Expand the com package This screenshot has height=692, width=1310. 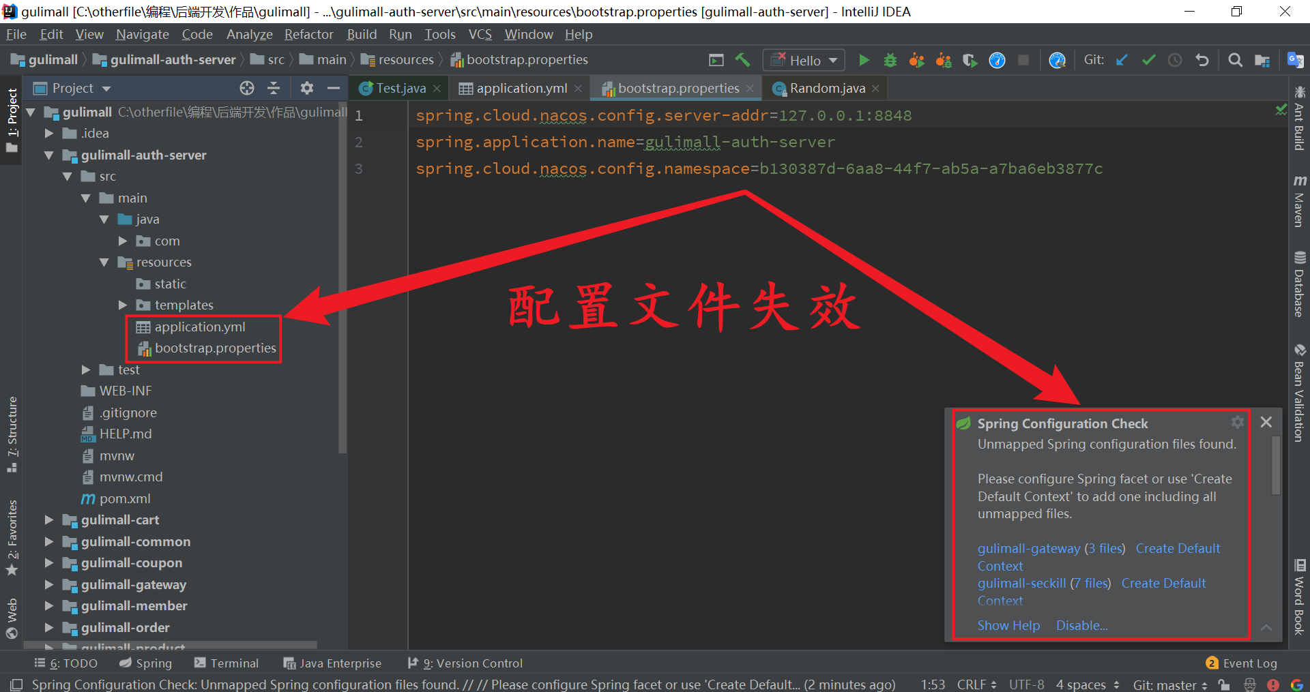[x=123, y=241]
